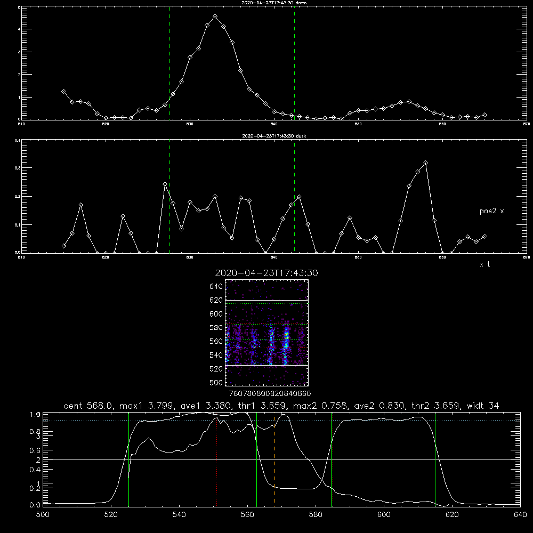This screenshot has height=533, width=533.
Task: Click the right green dashed line in the dusk plot
Action: click(x=294, y=196)
